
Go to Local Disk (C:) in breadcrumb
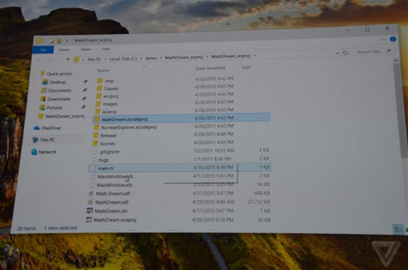click(x=123, y=58)
